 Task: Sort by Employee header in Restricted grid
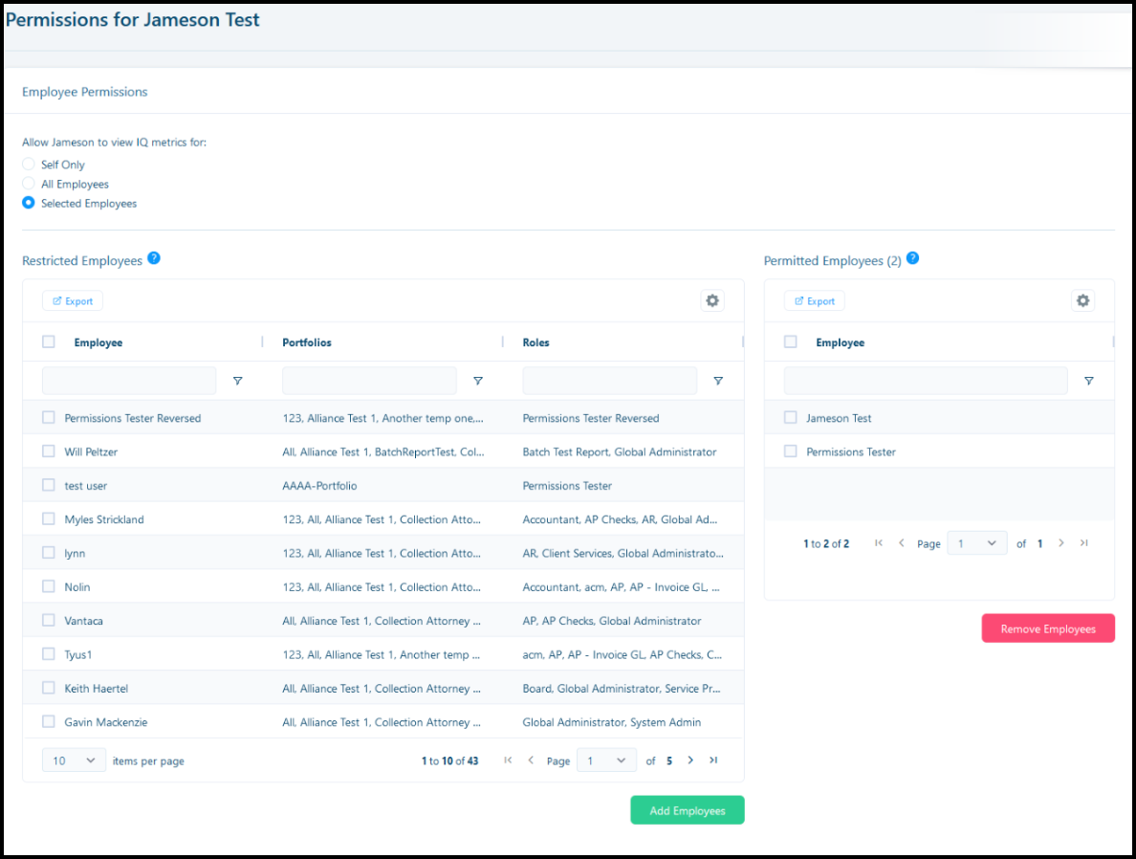click(98, 342)
